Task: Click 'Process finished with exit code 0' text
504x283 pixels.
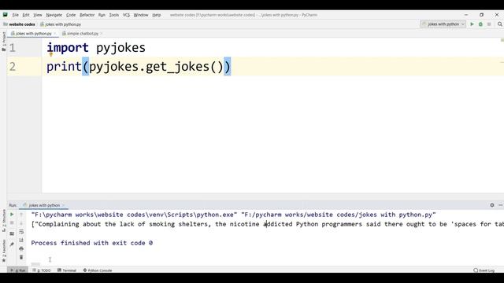Action: (x=91, y=243)
